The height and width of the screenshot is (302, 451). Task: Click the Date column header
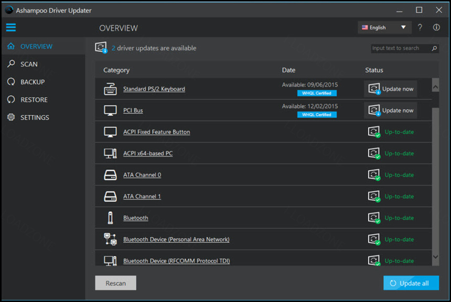point(288,70)
